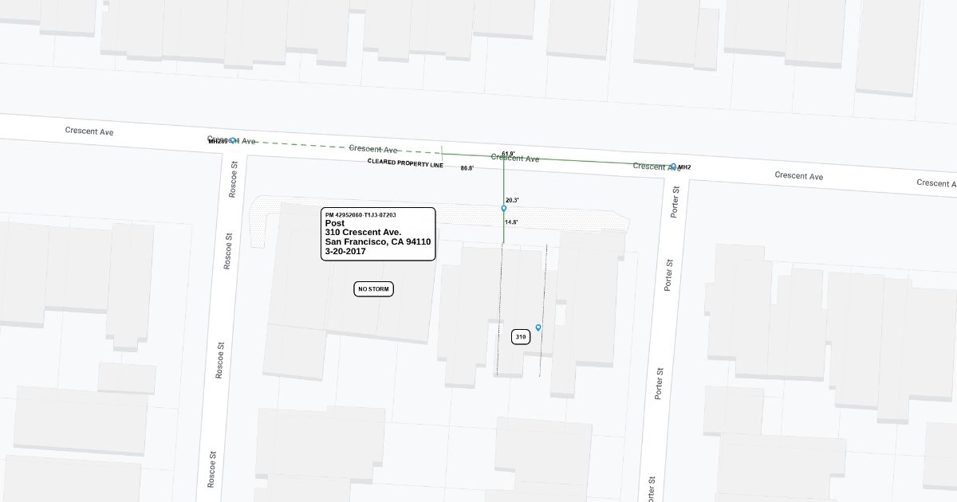Image resolution: width=957 pixels, height=502 pixels.
Task: Click the 310 address label box
Action: point(521,337)
